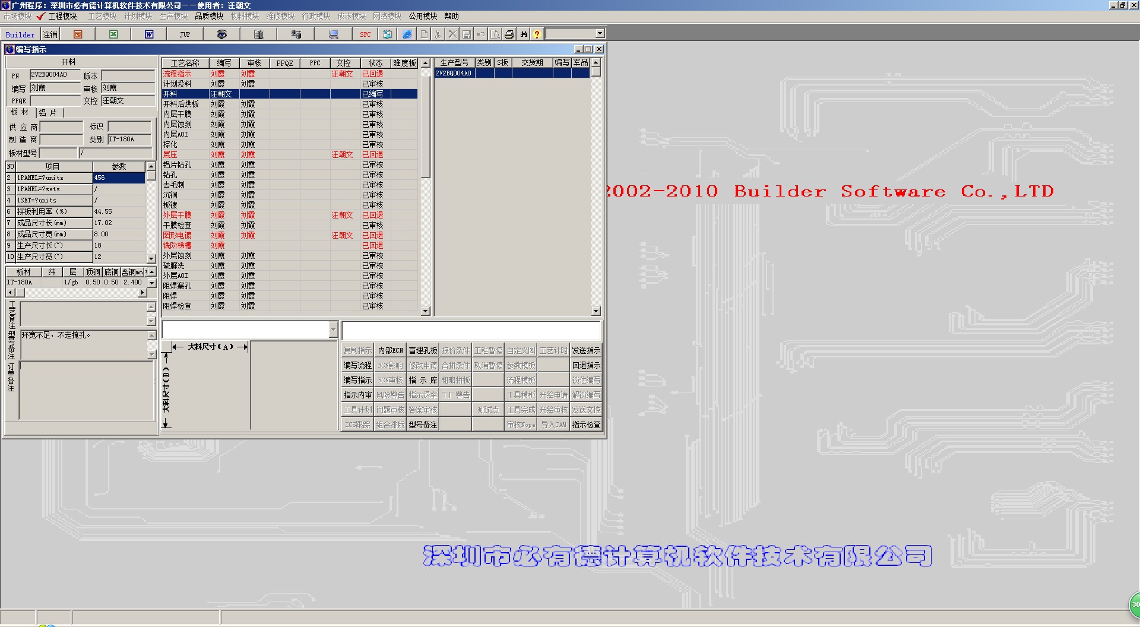This screenshot has height=627, width=1140.
Task: Click the 1PANEL=?units parameter value 456
Action: [119, 178]
